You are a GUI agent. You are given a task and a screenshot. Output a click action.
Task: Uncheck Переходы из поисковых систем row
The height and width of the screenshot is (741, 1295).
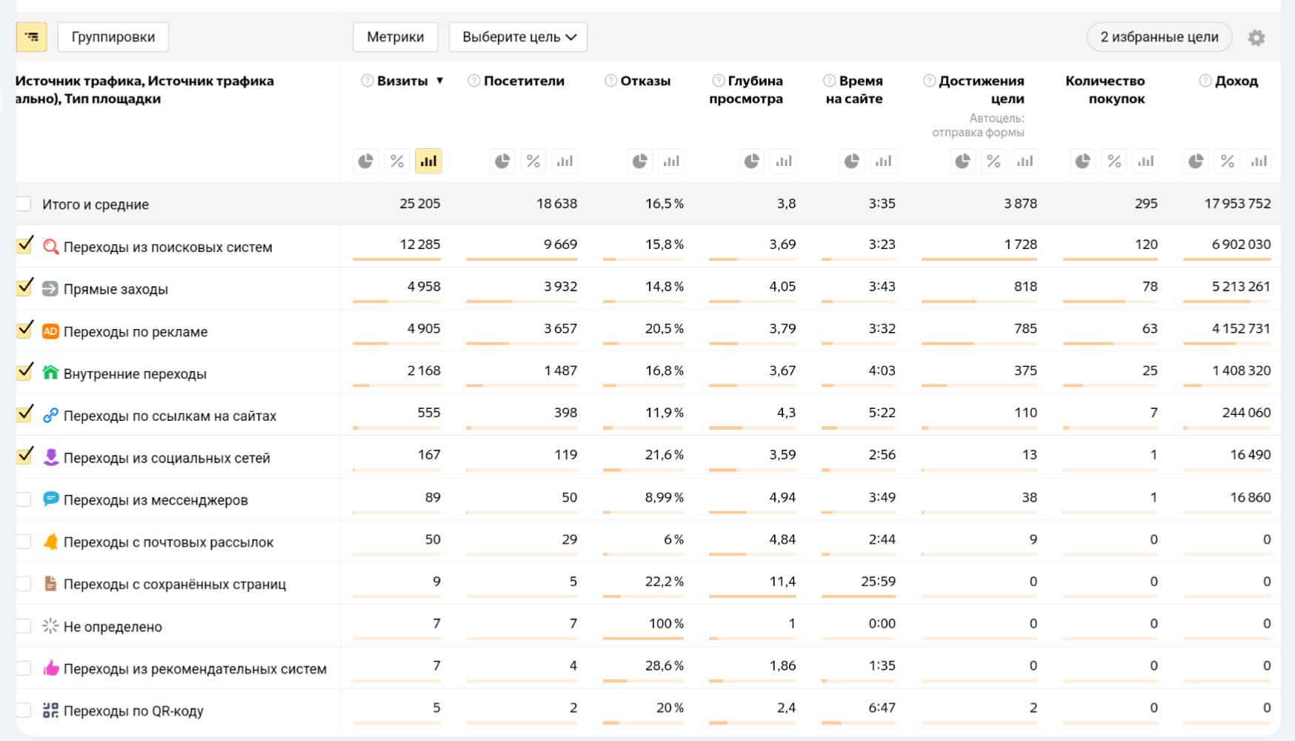pos(24,246)
